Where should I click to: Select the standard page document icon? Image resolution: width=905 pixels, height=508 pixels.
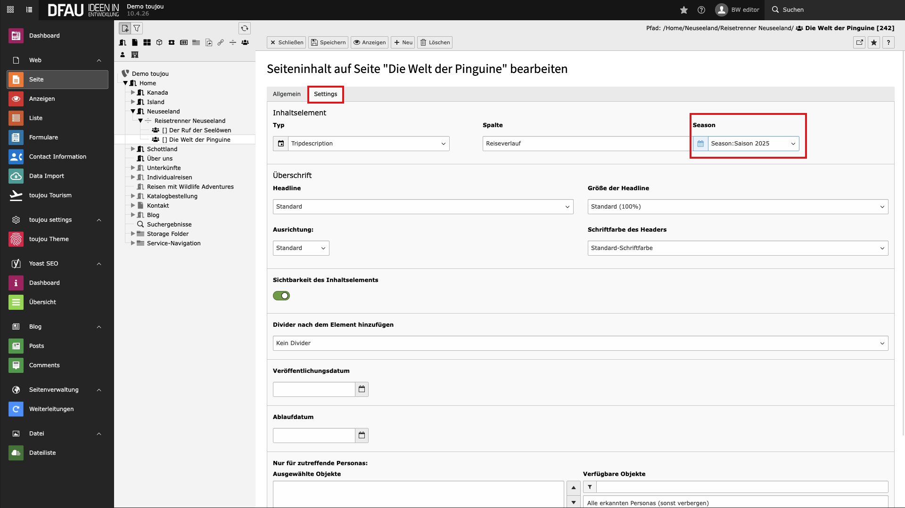point(135,42)
